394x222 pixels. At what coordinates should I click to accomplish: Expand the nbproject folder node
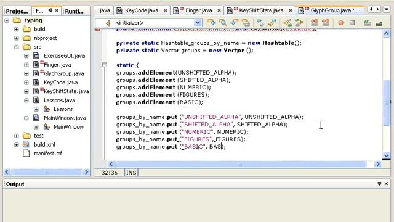17,38
